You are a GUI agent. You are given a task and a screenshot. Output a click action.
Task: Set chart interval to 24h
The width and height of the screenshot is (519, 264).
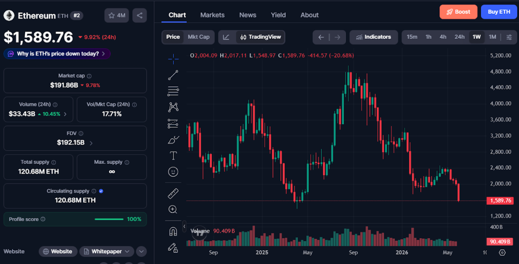click(x=459, y=37)
